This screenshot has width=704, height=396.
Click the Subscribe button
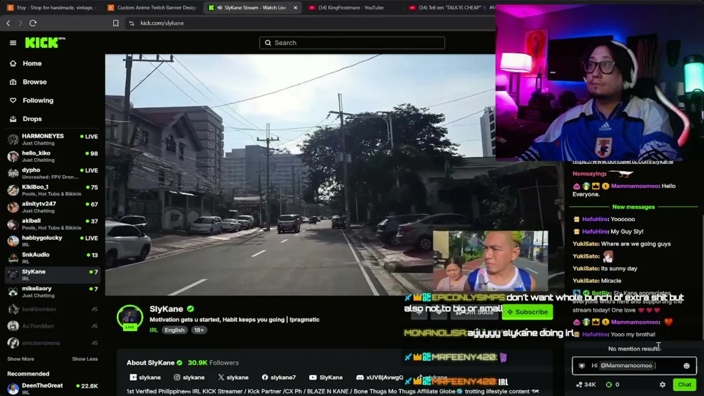[527, 312]
